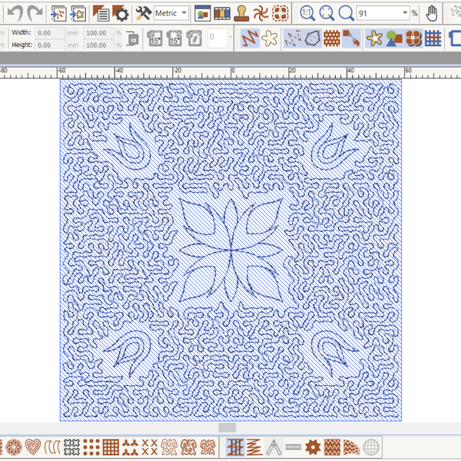The height and width of the screenshot is (461, 461).
Task: Select the globe pattern icon
Action: (370, 446)
